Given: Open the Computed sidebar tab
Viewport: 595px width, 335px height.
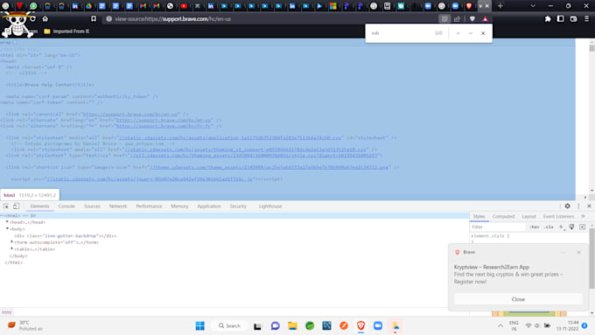Looking at the screenshot, I should click(503, 216).
